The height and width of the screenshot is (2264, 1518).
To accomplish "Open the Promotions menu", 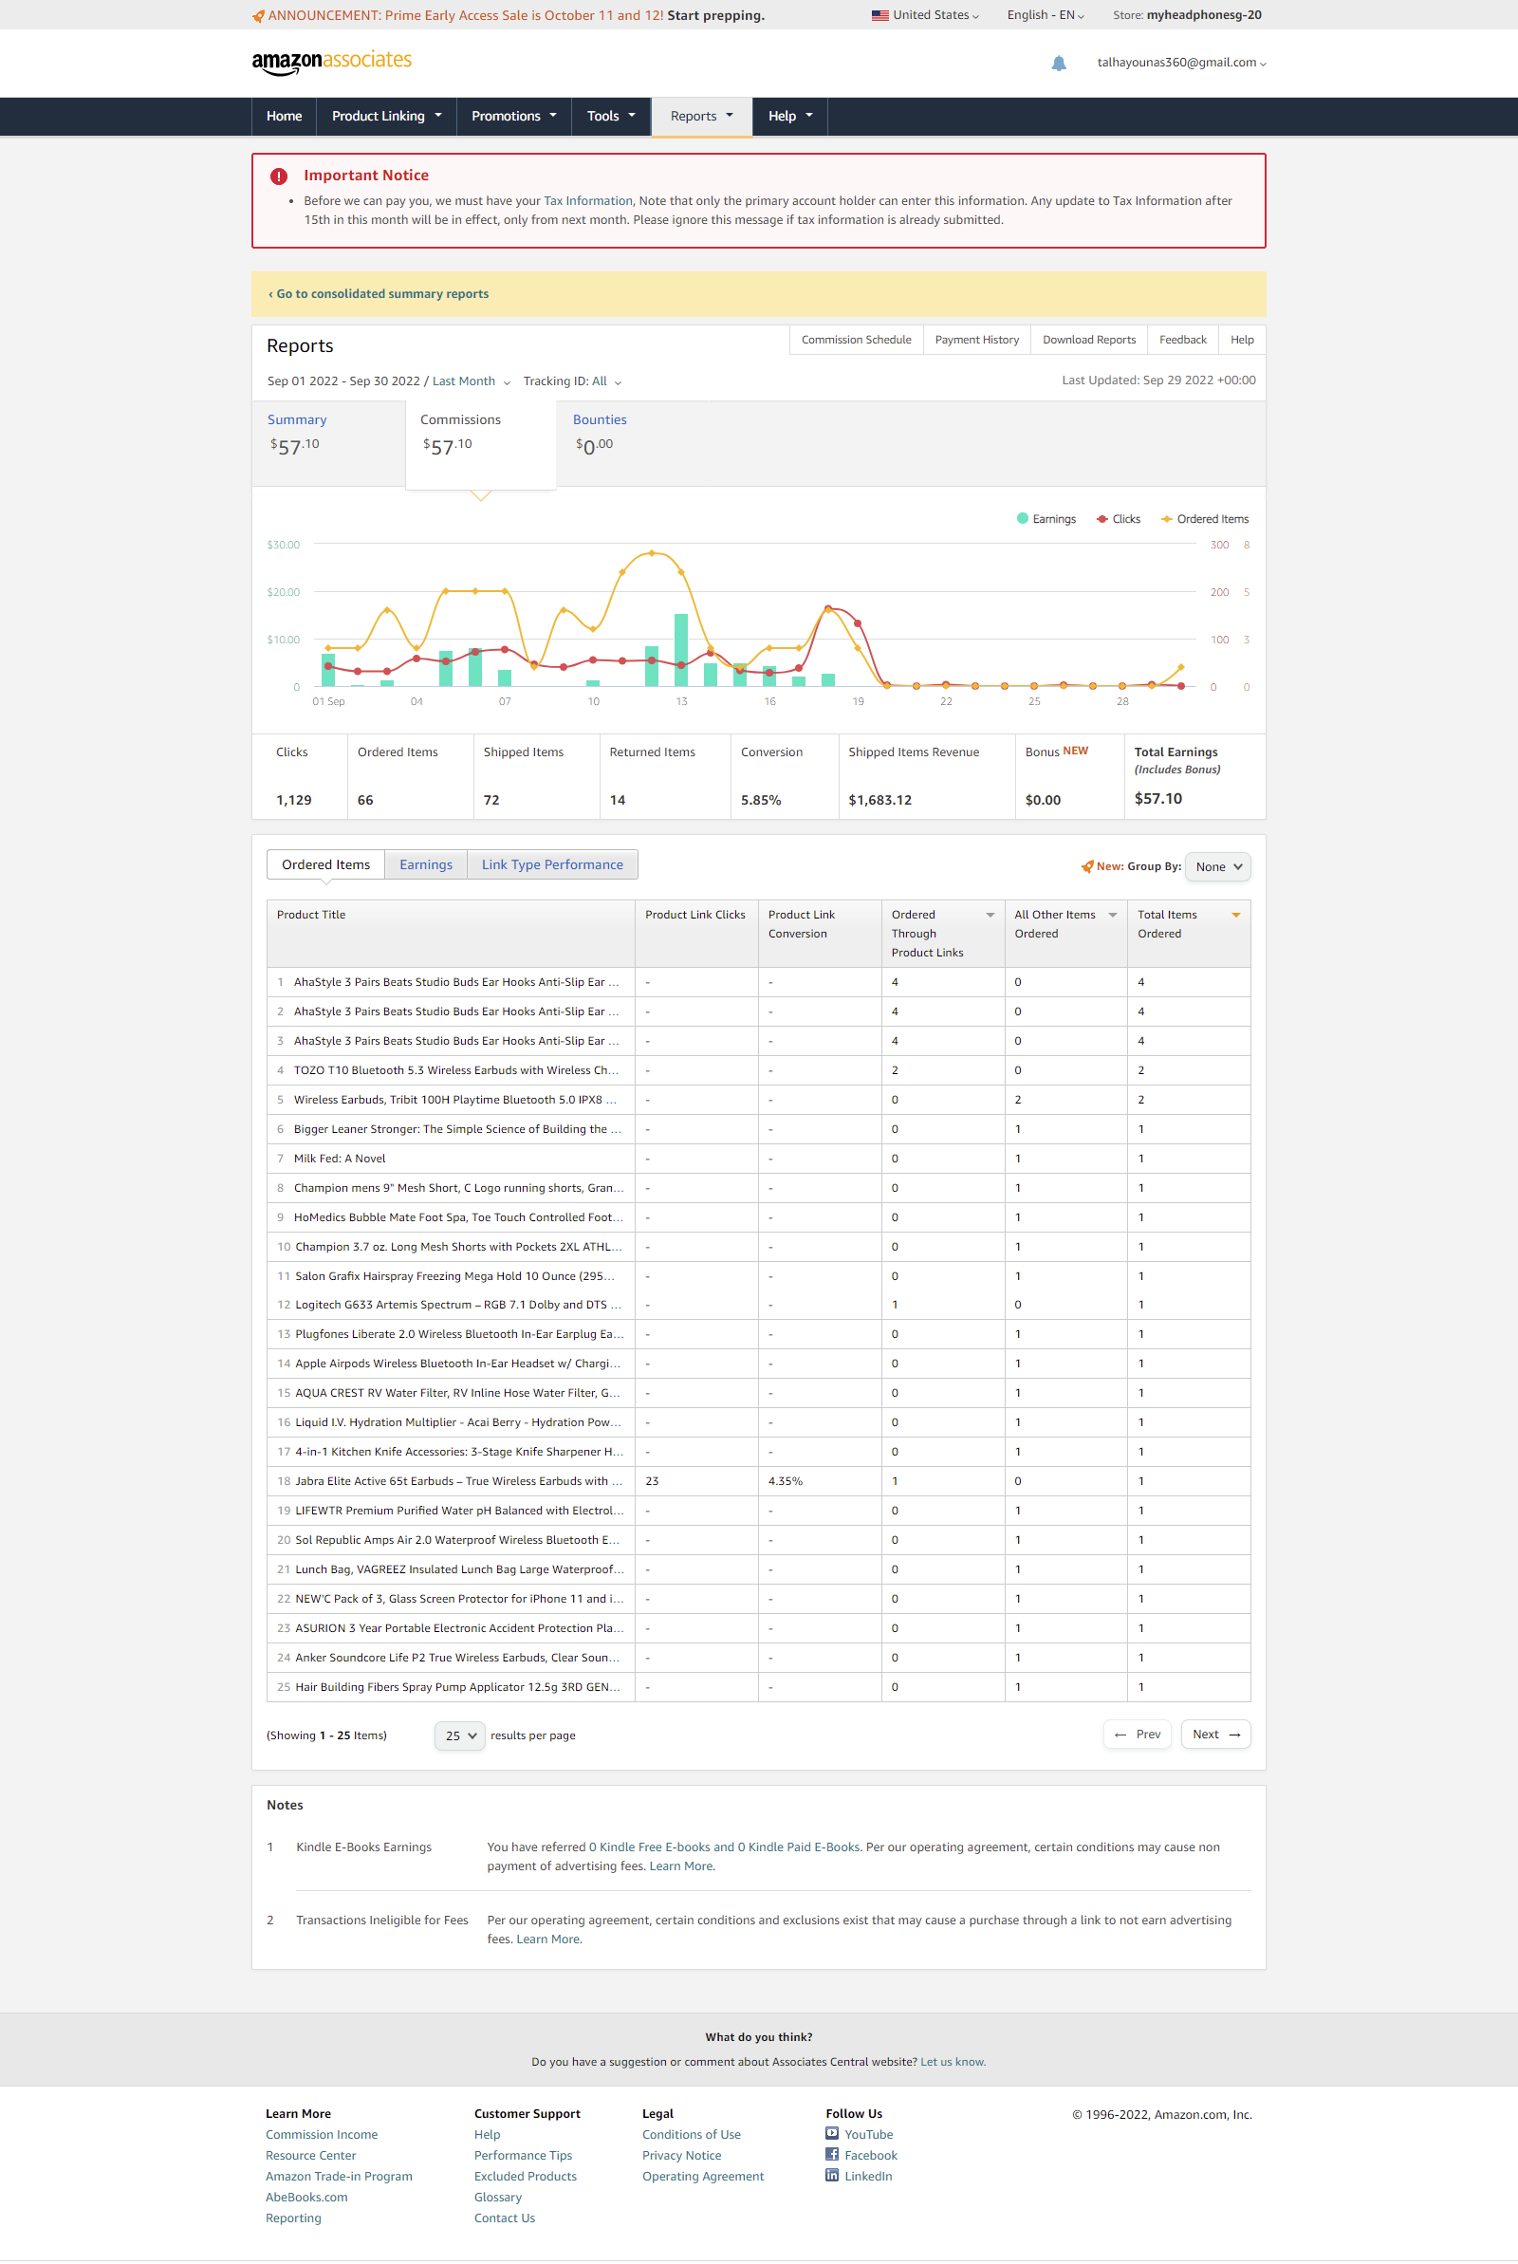I will click(514, 116).
